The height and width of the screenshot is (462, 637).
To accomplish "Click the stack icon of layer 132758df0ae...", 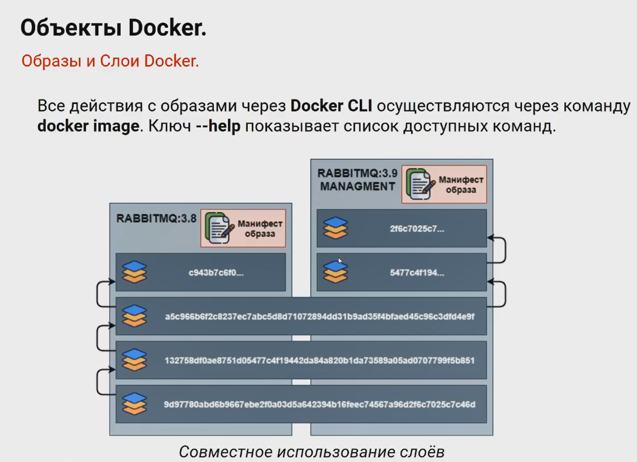I will 134,360.
